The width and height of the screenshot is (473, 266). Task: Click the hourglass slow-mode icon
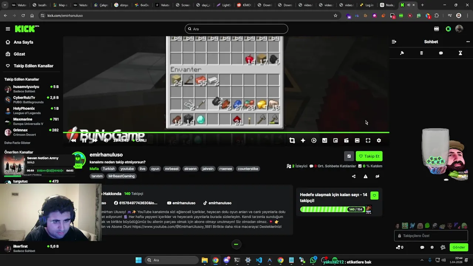pos(460,53)
